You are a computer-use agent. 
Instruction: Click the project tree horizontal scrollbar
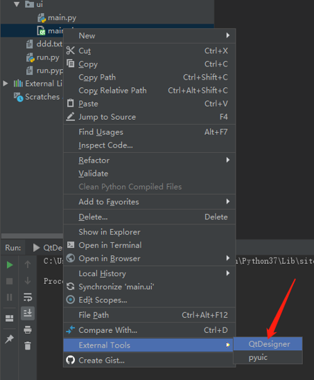pos(32,235)
